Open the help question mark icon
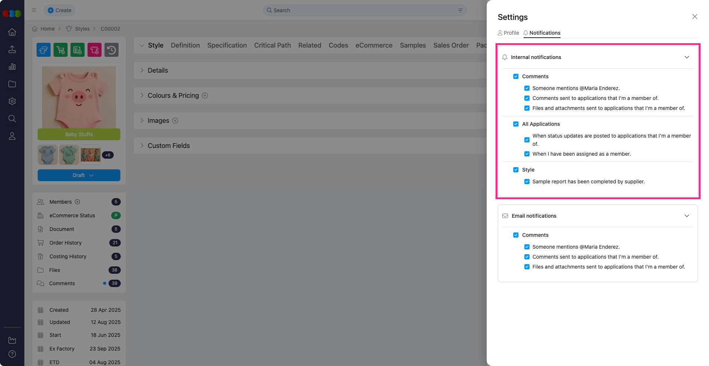This screenshot has width=709, height=366. pyautogui.click(x=12, y=354)
